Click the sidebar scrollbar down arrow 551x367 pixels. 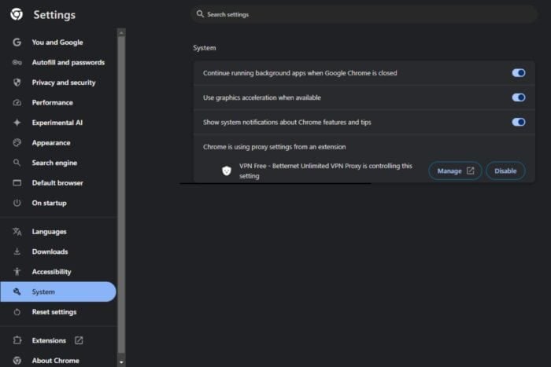coord(121,362)
